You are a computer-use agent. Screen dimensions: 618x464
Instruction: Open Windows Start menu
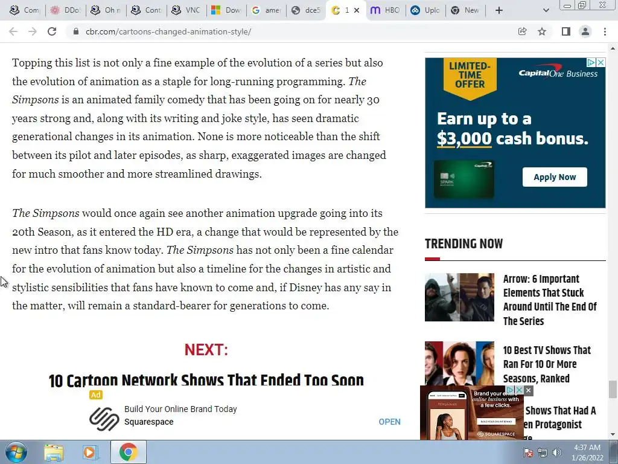pyautogui.click(x=16, y=452)
